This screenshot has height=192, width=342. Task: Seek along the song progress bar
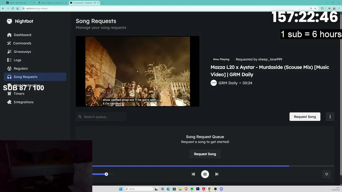[213, 166]
